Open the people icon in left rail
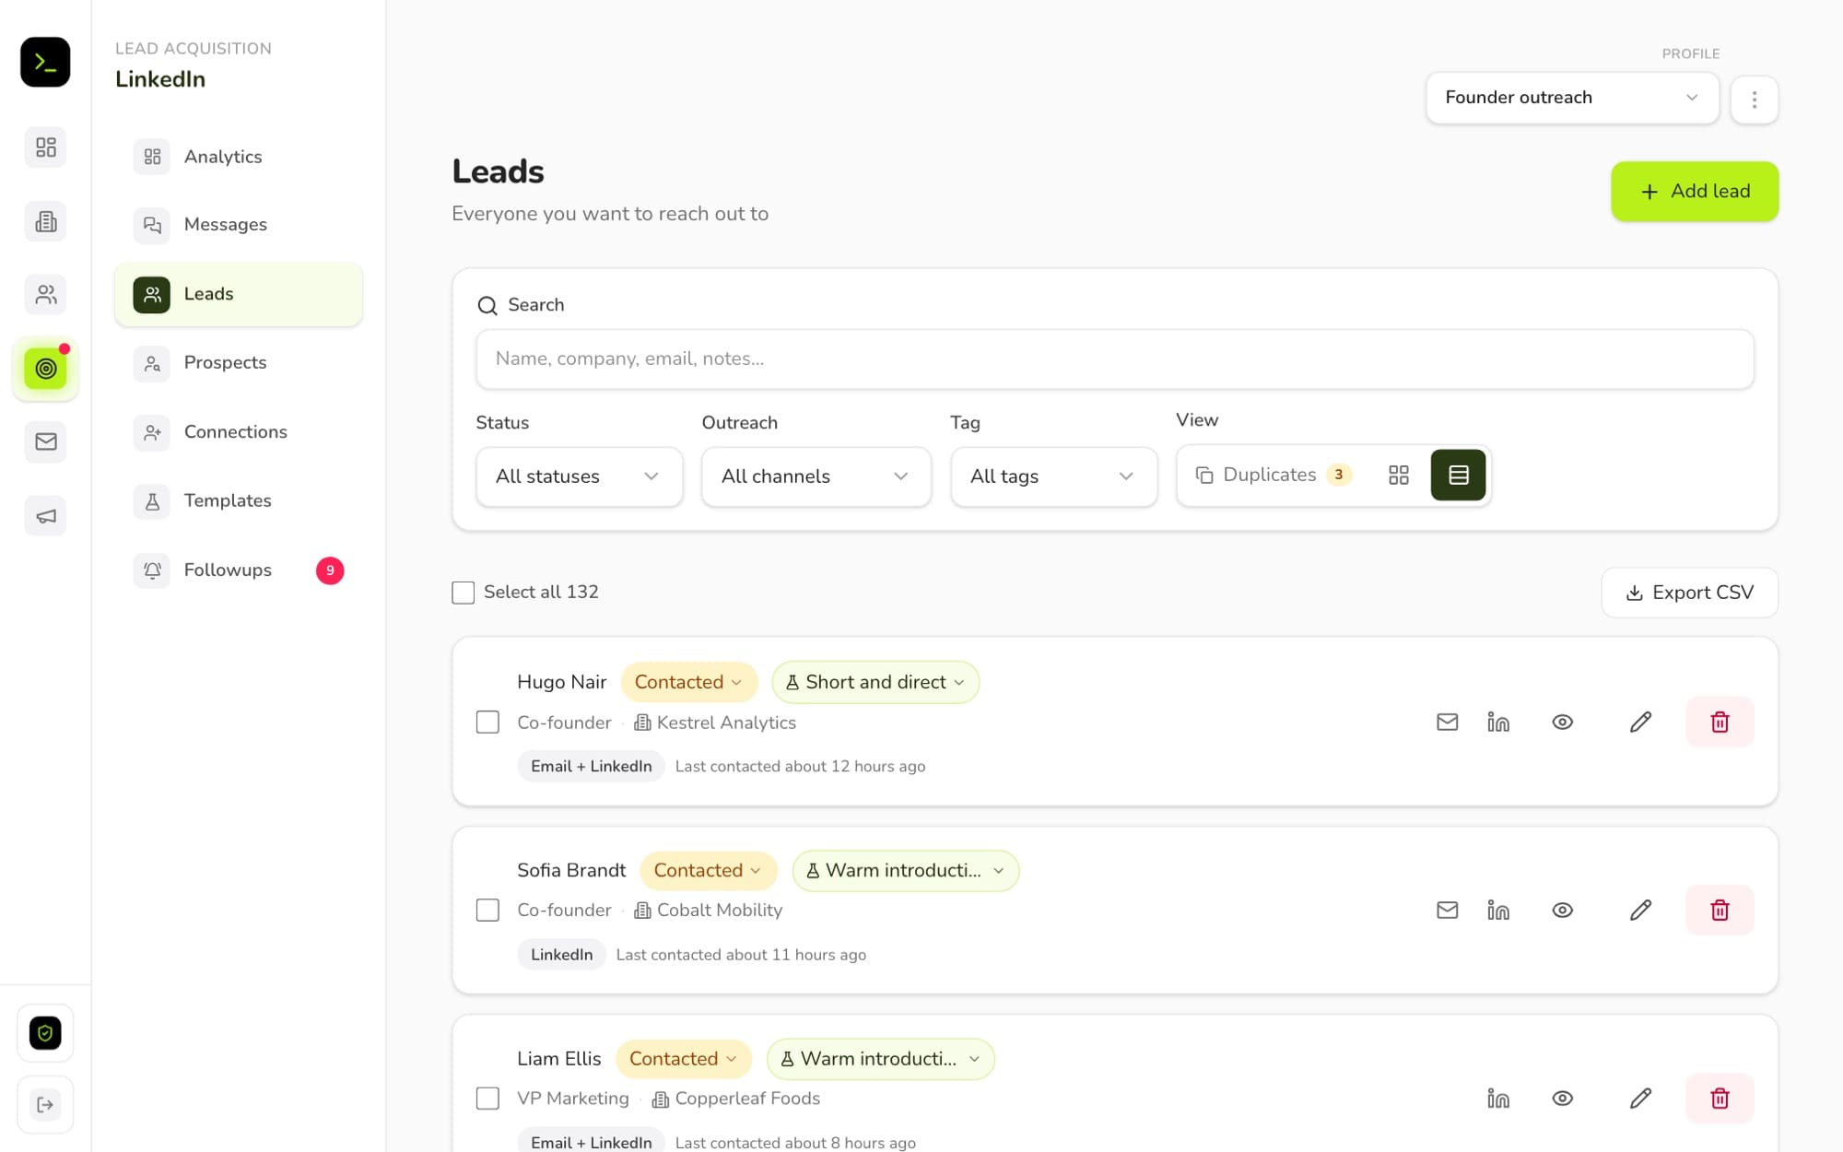Image resolution: width=1843 pixels, height=1152 pixels. (45, 295)
